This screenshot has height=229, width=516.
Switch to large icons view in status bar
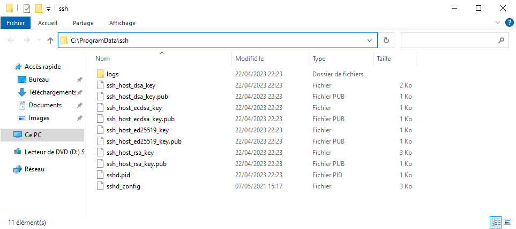(x=507, y=223)
